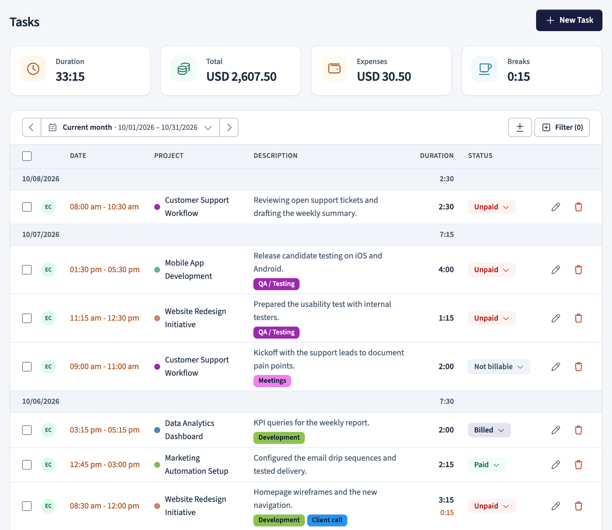Edit the 01:30 pm - 05:30 pm task
The image size is (612, 530).
tap(556, 270)
